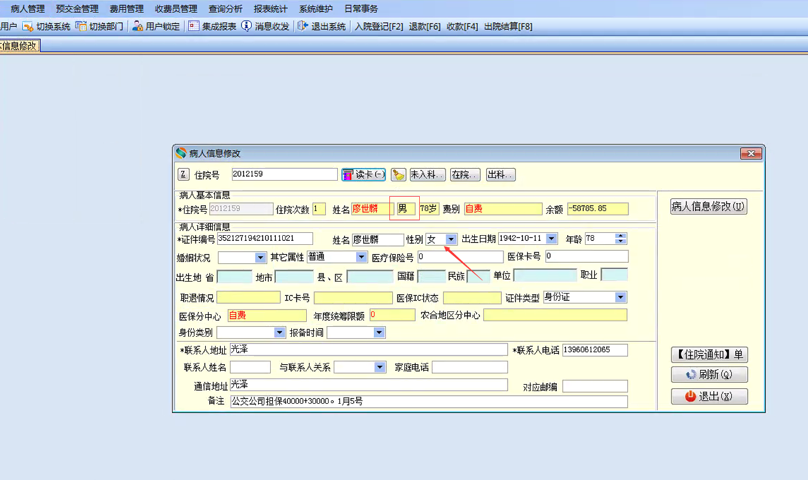Click the 在院.. button
This screenshot has height=480, width=808.
[465, 175]
